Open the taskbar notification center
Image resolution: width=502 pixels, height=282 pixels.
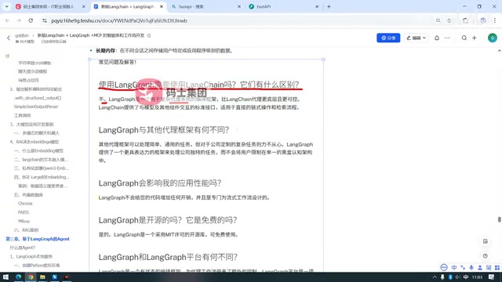coord(492,277)
